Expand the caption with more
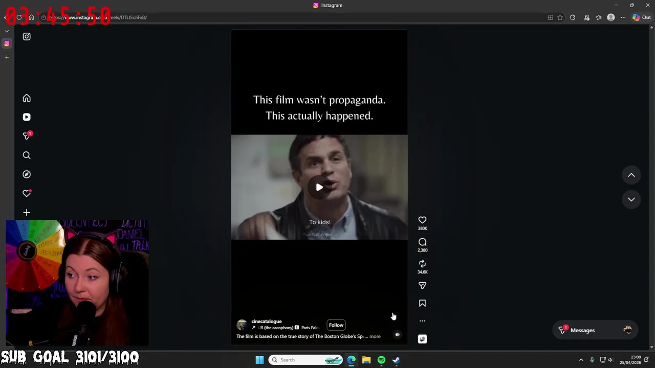Screen dimensions: 655x368 [x=375, y=336]
